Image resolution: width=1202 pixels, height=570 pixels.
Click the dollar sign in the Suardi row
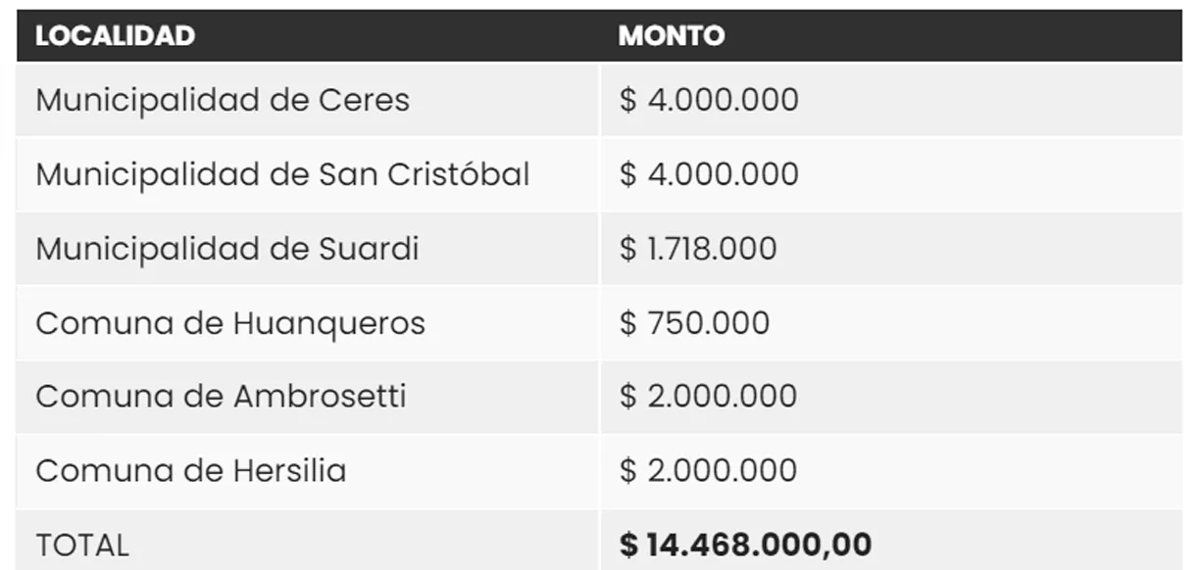pos(628,249)
